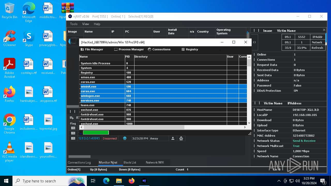Click the Disconnect link for 127.0.0.1:49745
331x186 pixels.
[110, 138]
